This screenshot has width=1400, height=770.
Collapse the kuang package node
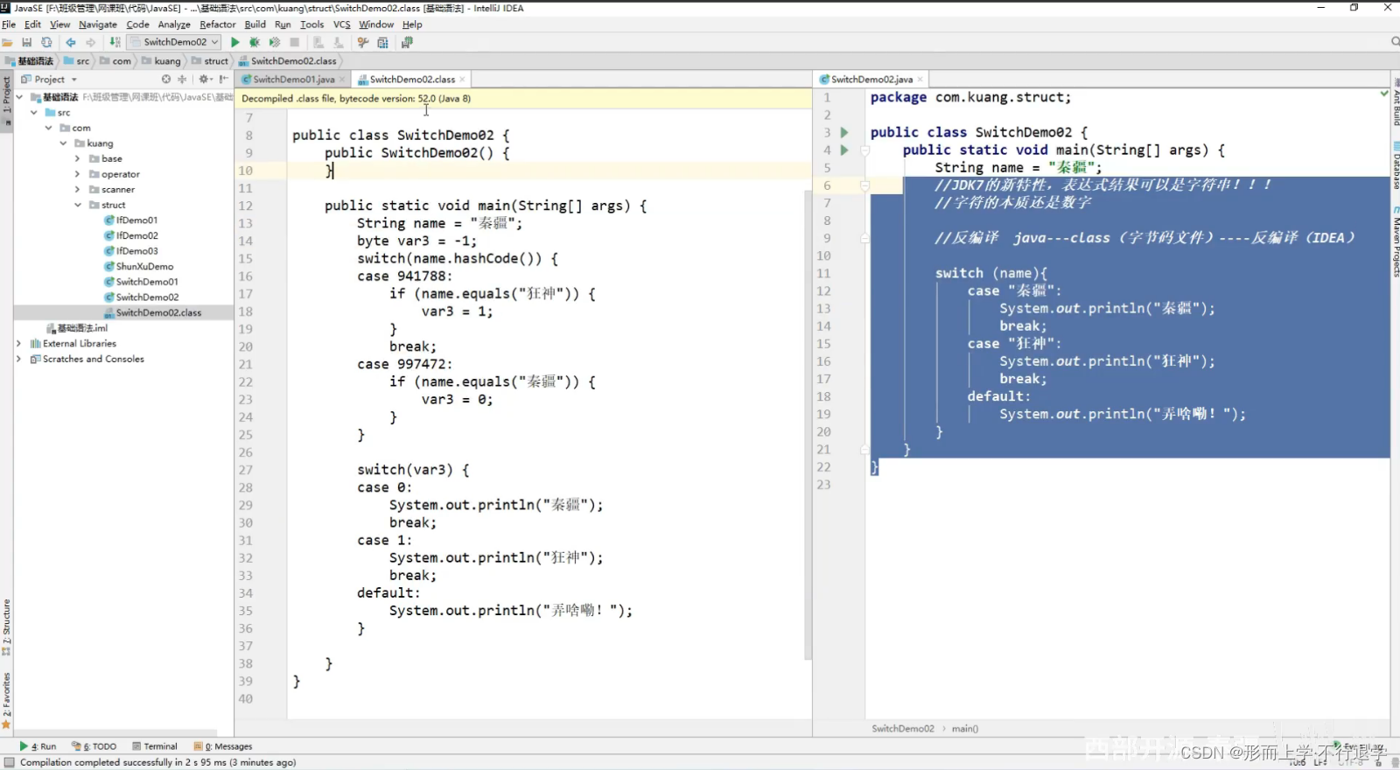pos(63,143)
